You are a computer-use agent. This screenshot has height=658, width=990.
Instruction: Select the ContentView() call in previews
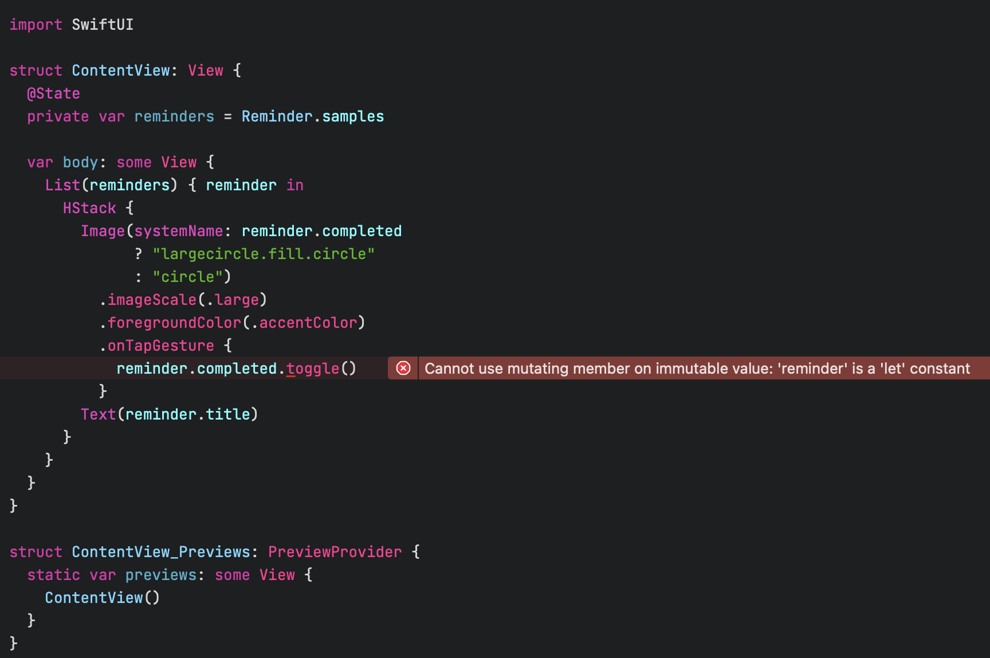pos(102,597)
